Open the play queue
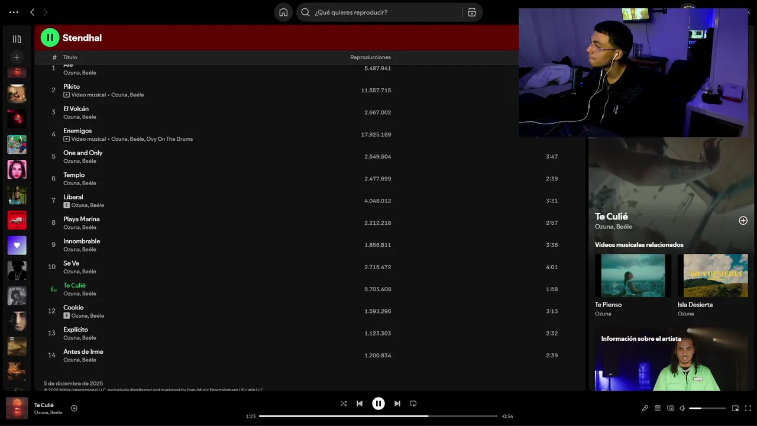This screenshot has width=757, height=426. 657,408
